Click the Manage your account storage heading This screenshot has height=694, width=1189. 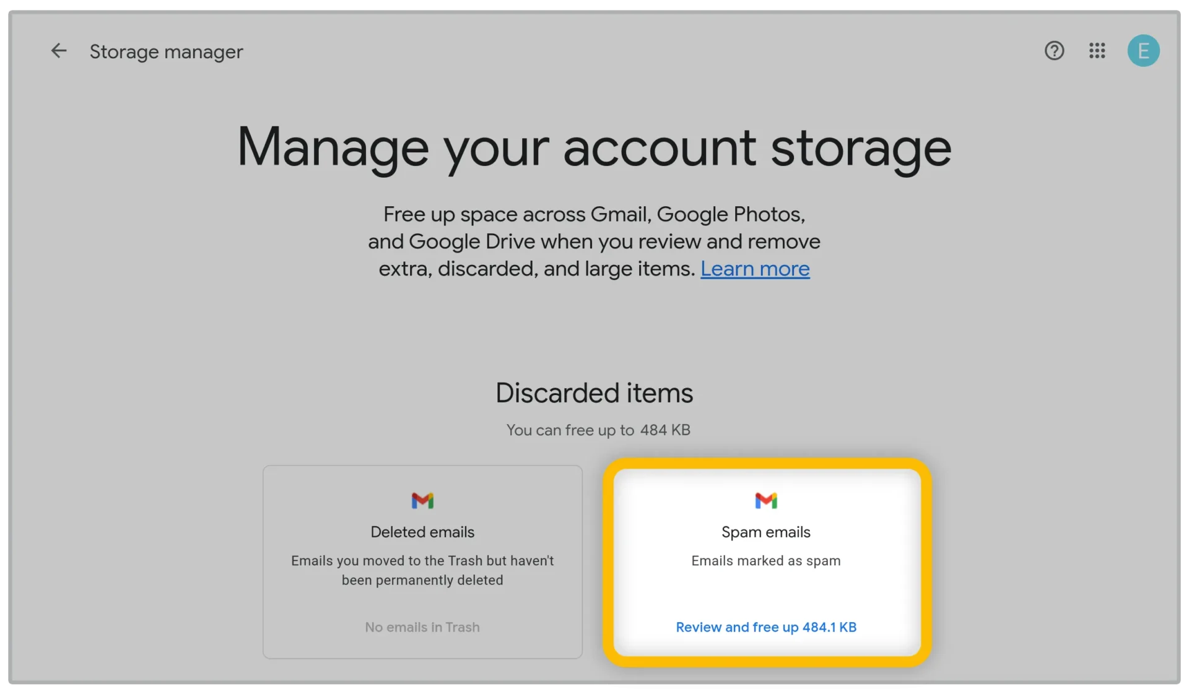pos(594,149)
